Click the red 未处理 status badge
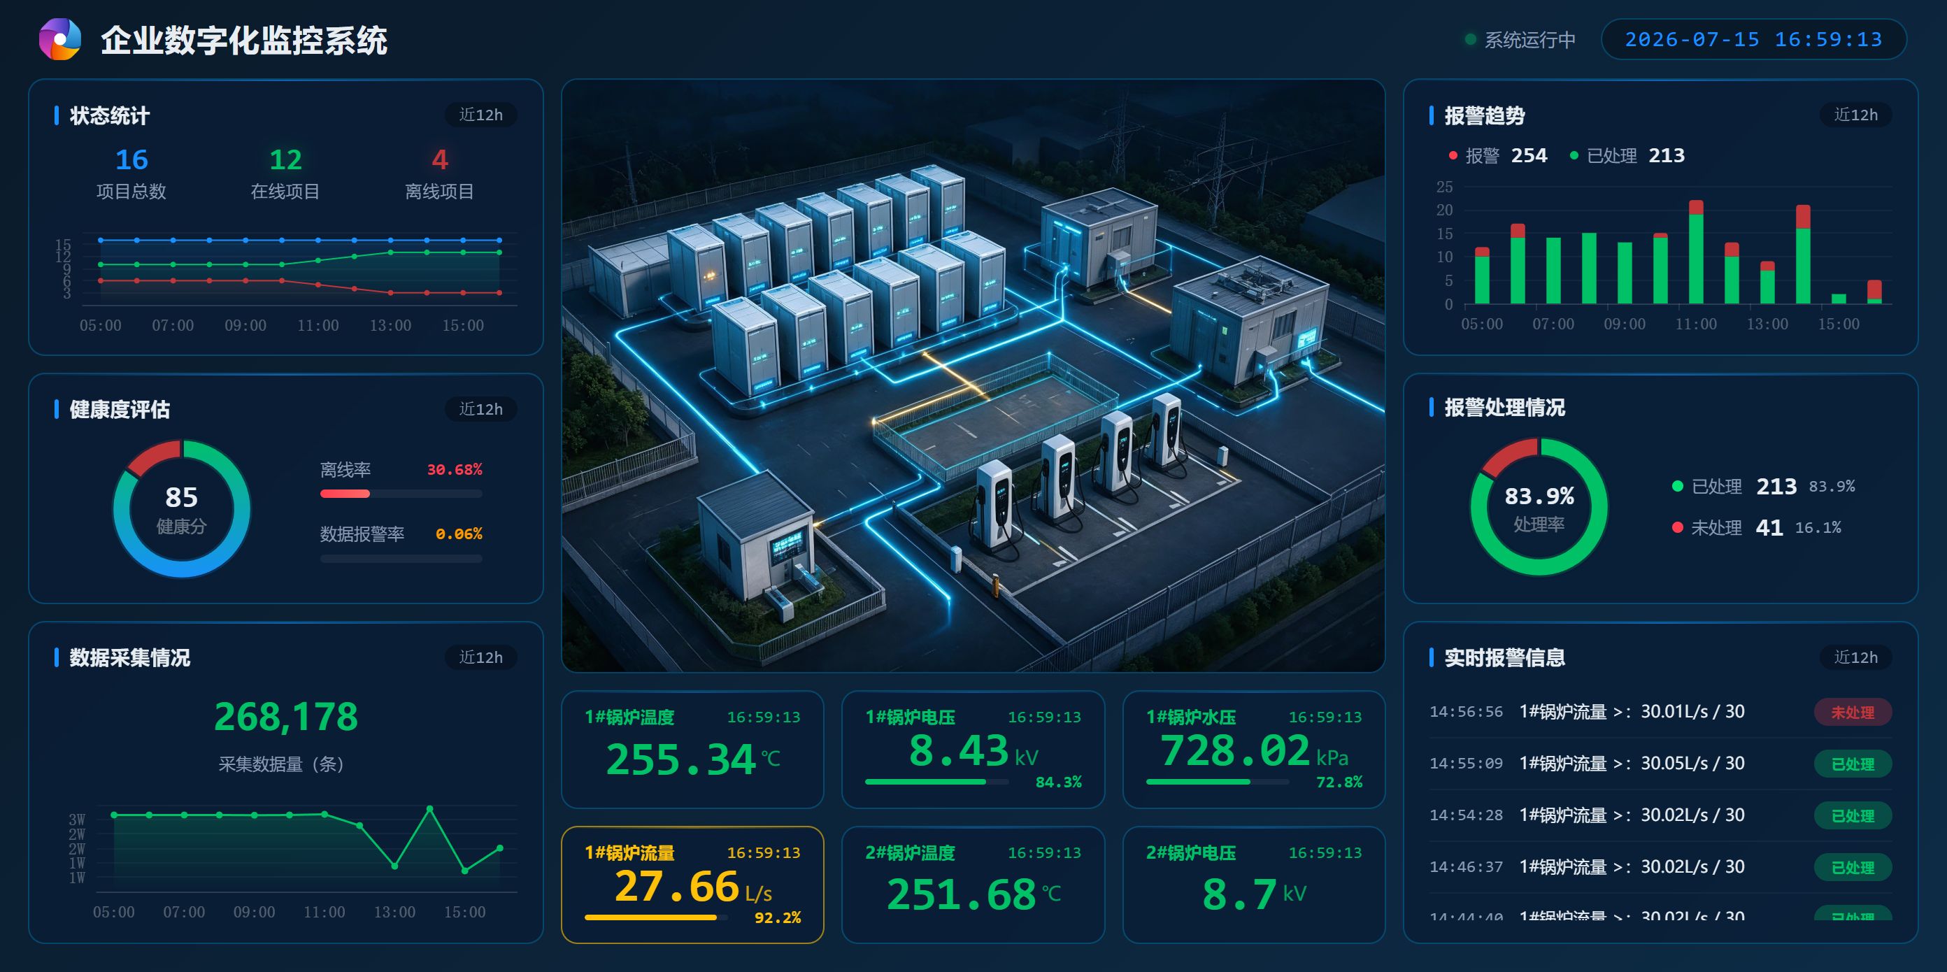 tap(1853, 712)
